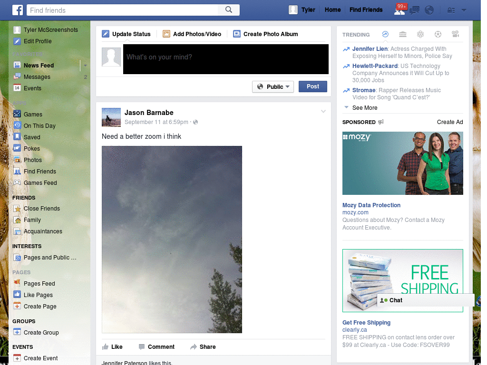Click Create Event in the sidebar
Screen dimensions: 487x365
[x=41, y=358]
